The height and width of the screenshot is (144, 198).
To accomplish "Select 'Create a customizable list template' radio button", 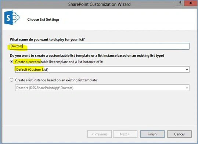I will 11,62.
